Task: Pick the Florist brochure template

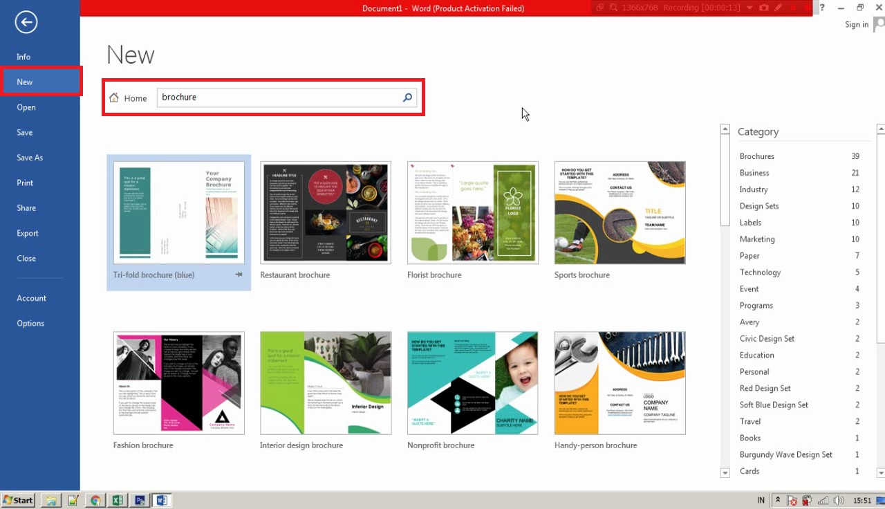Action: [x=473, y=212]
